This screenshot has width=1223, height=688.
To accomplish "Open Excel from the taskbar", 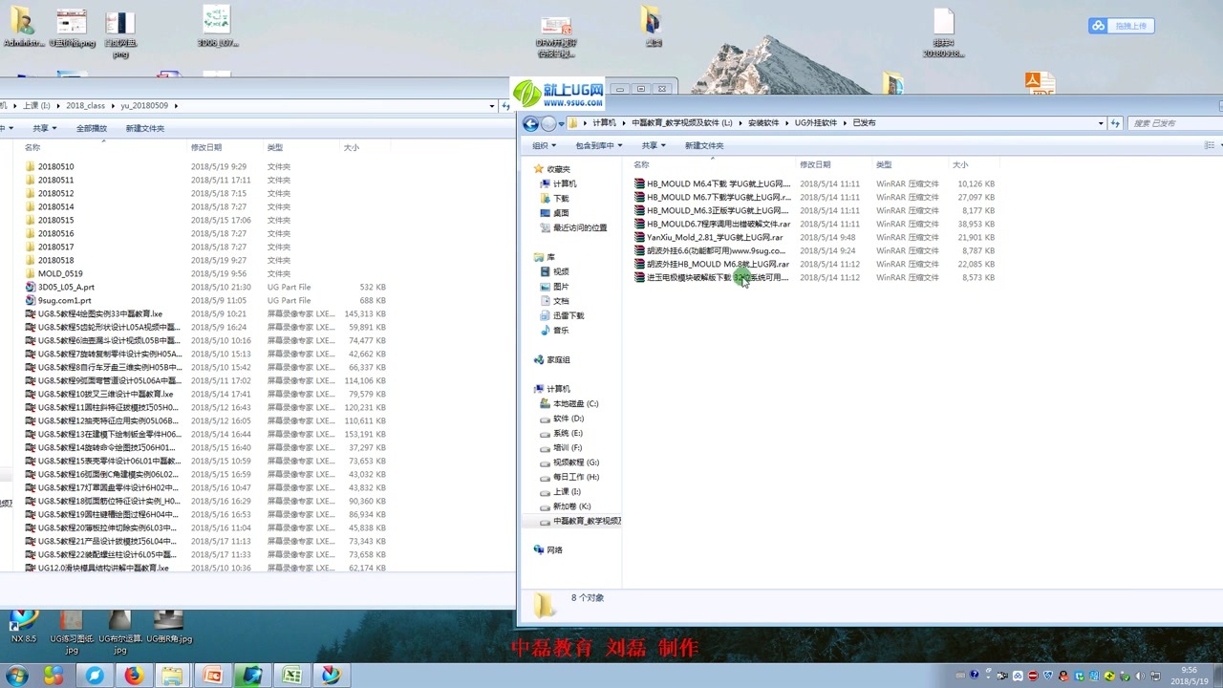I will pyautogui.click(x=291, y=676).
